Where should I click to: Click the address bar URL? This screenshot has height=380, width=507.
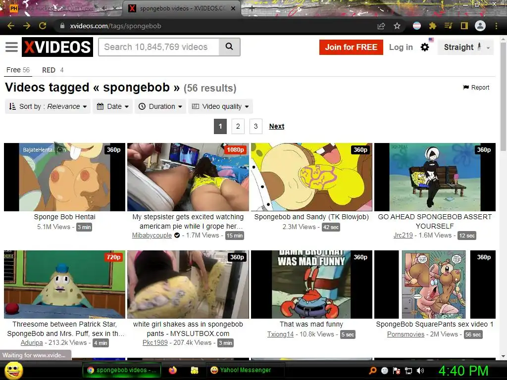coord(115,26)
